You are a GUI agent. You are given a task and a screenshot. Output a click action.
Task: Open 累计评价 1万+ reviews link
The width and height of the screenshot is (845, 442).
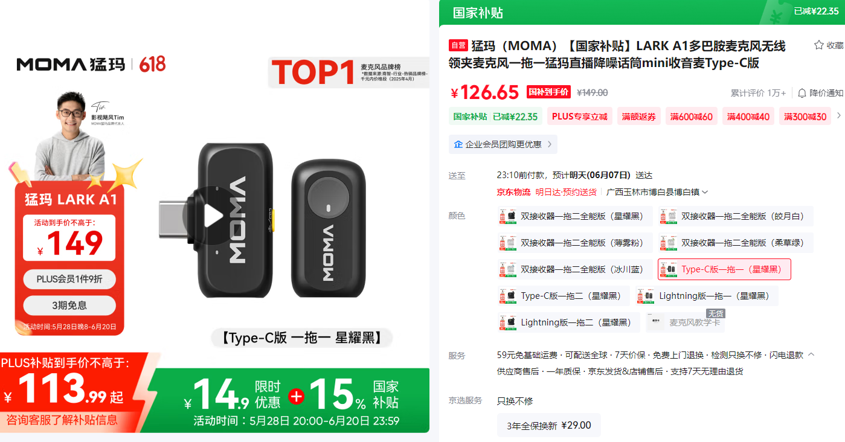point(759,93)
